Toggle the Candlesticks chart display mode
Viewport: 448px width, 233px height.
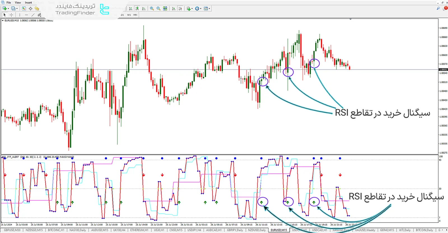[x=137, y=9]
